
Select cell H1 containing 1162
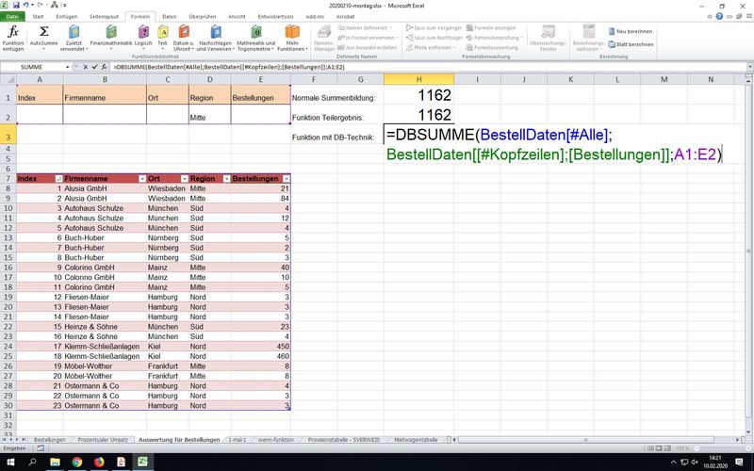(418, 96)
